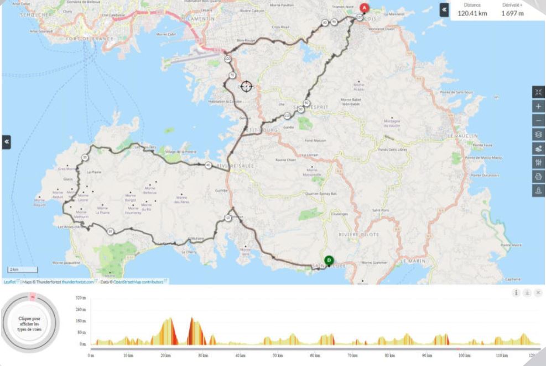Click the bottom toolbar export icon
Viewport: 546px width, 366px height.
coord(538,190)
